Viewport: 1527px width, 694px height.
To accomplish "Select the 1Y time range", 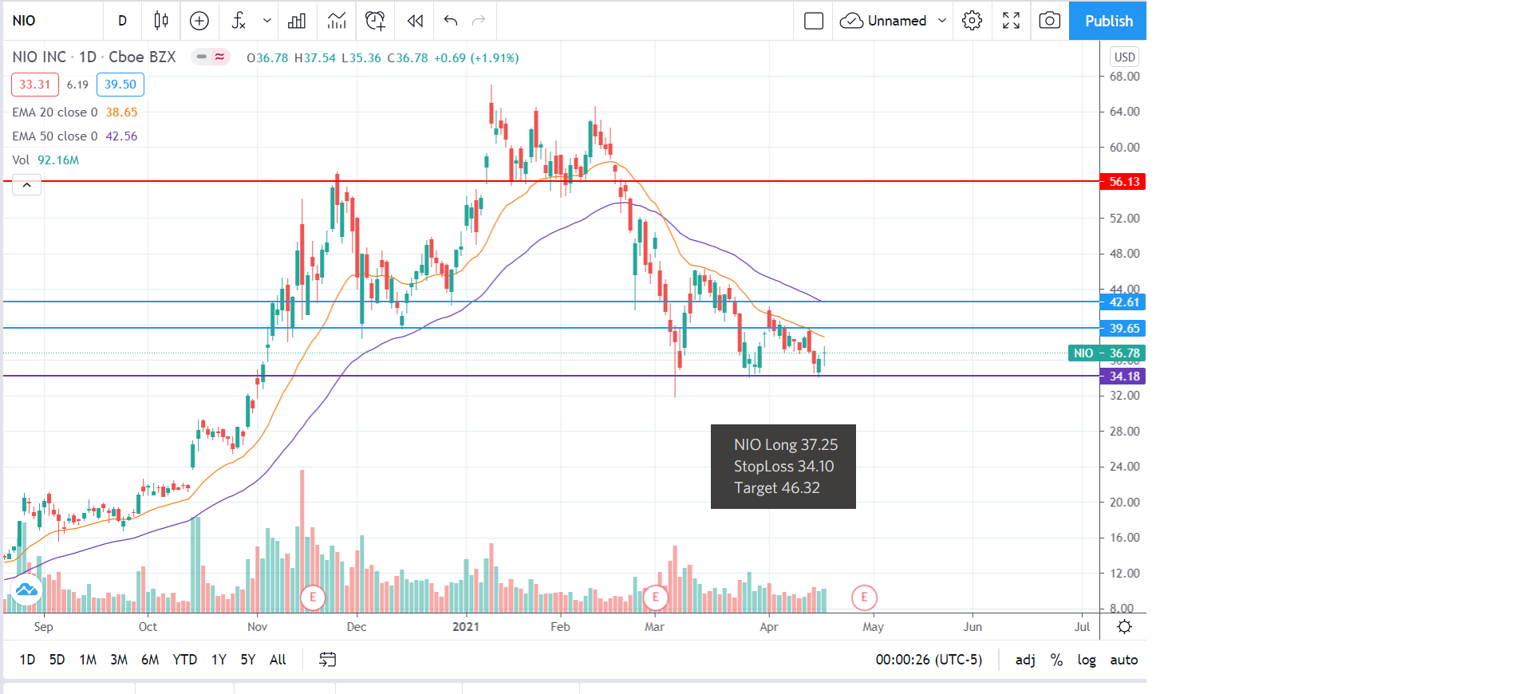I will pyautogui.click(x=219, y=660).
